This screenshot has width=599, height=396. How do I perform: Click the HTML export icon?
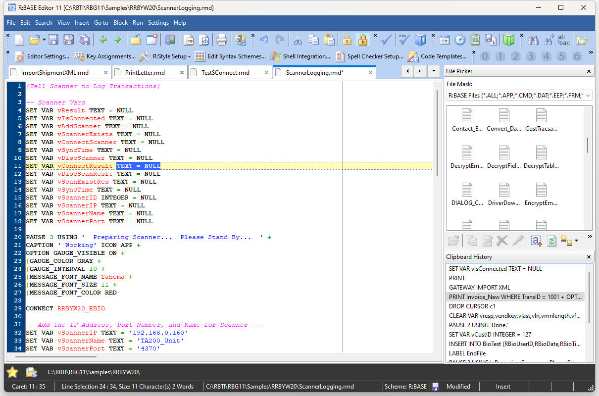click(203, 40)
